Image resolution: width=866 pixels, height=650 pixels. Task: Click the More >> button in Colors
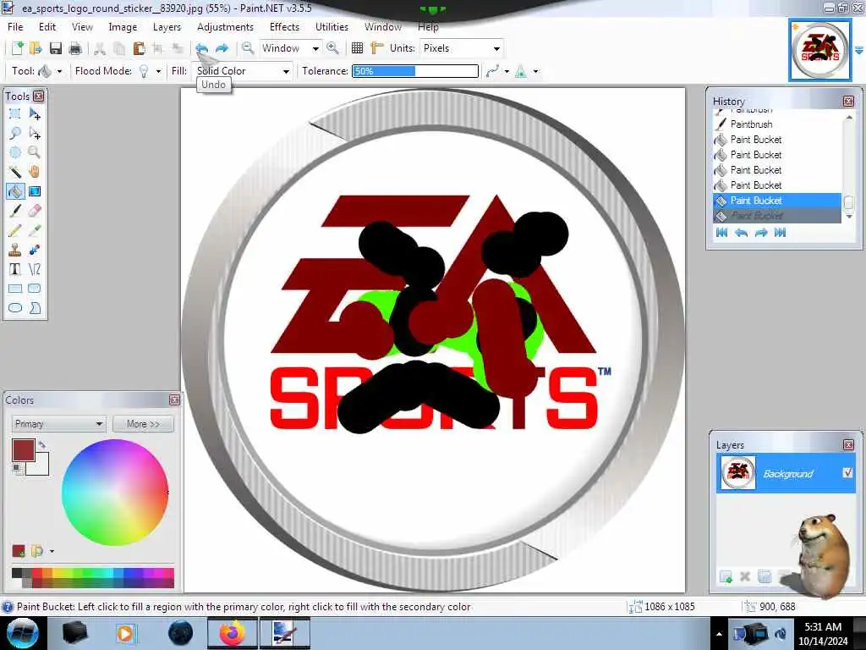pos(143,424)
